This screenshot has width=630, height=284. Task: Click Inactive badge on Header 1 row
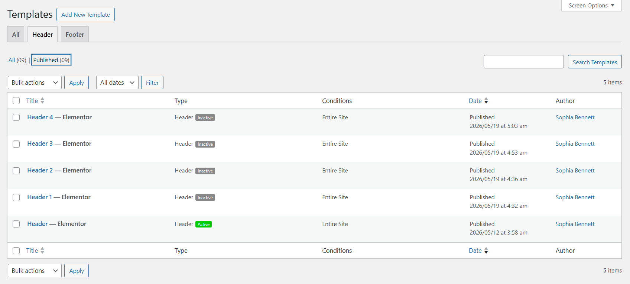click(x=205, y=198)
